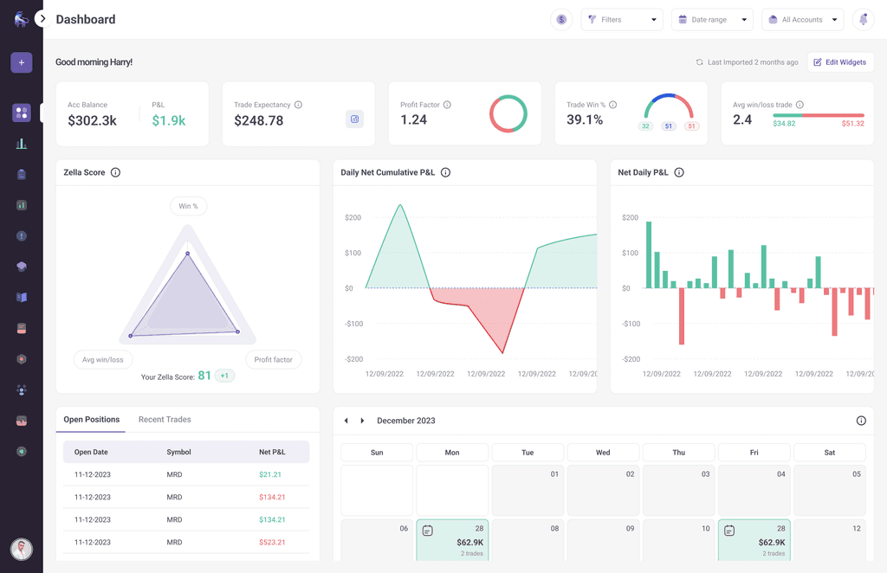This screenshot has height=573, width=887.
Task: Click the blue 51 badge under gauge
Action: tap(669, 126)
